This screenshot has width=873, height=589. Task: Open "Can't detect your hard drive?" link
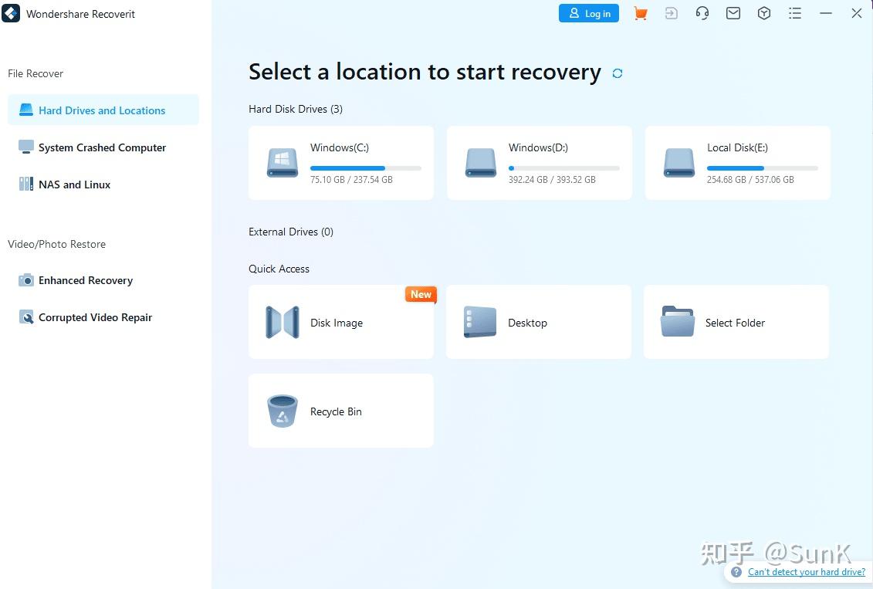[806, 572]
